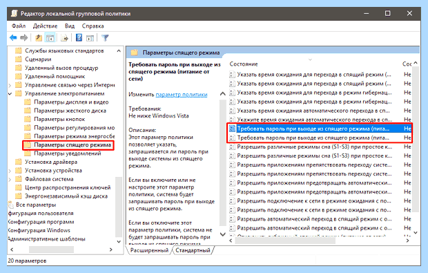
Task: Click tree pane horizontal scroll-right arrow
Action: pyautogui.click(x=111, y=250)
